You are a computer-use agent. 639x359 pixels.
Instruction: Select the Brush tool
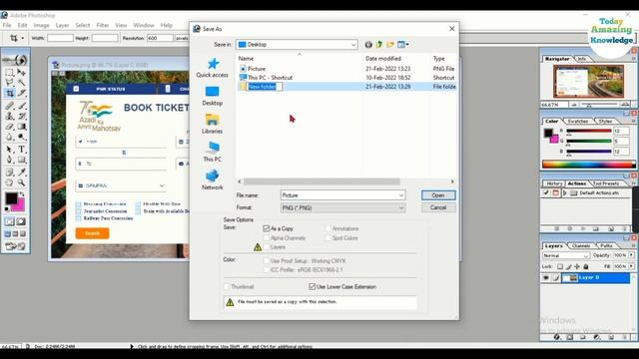(x=22, y=106)
